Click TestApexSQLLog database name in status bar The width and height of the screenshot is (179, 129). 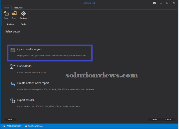pos(35,126)
